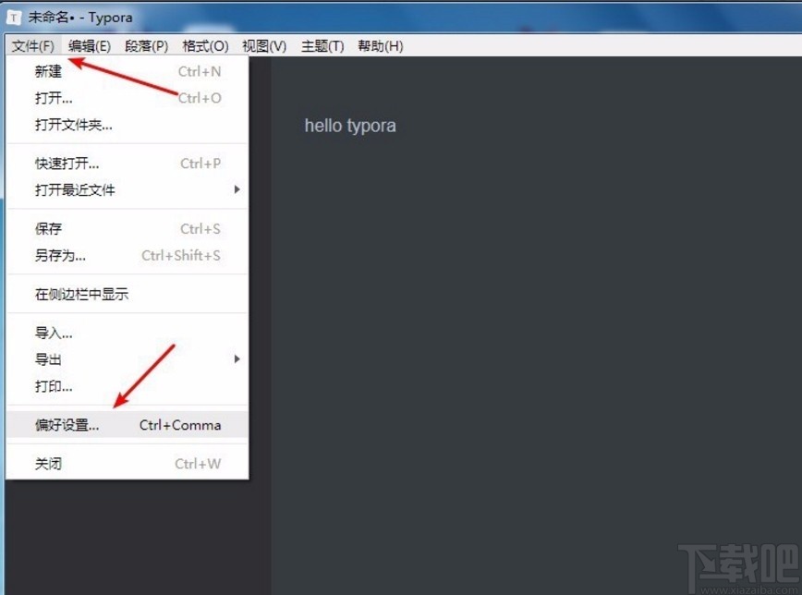Open the 段落(P) menu
Viewport: 802px width, 595px height.
click(x=146, y=45)
